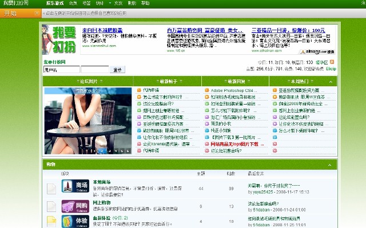Jump to slide 2 in the photo slideshow

[x=102, y=151]
